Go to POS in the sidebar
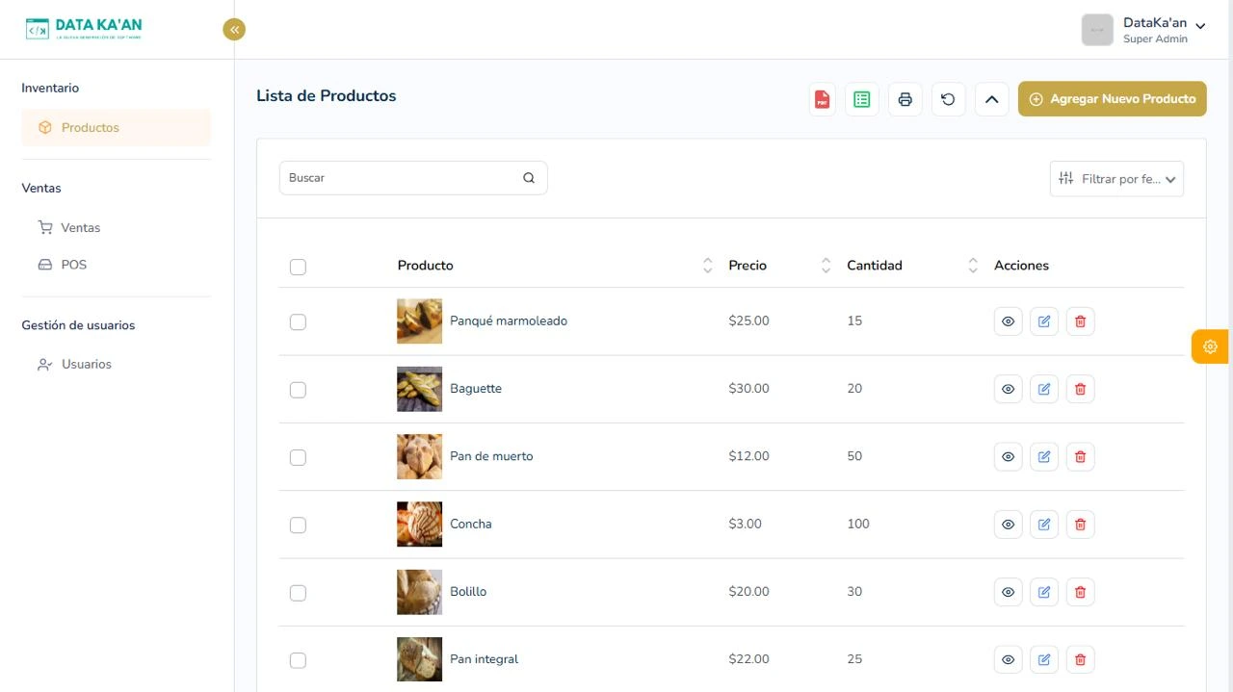The width and height of the screenshot is (1233, 692). [x=73, y=265]
